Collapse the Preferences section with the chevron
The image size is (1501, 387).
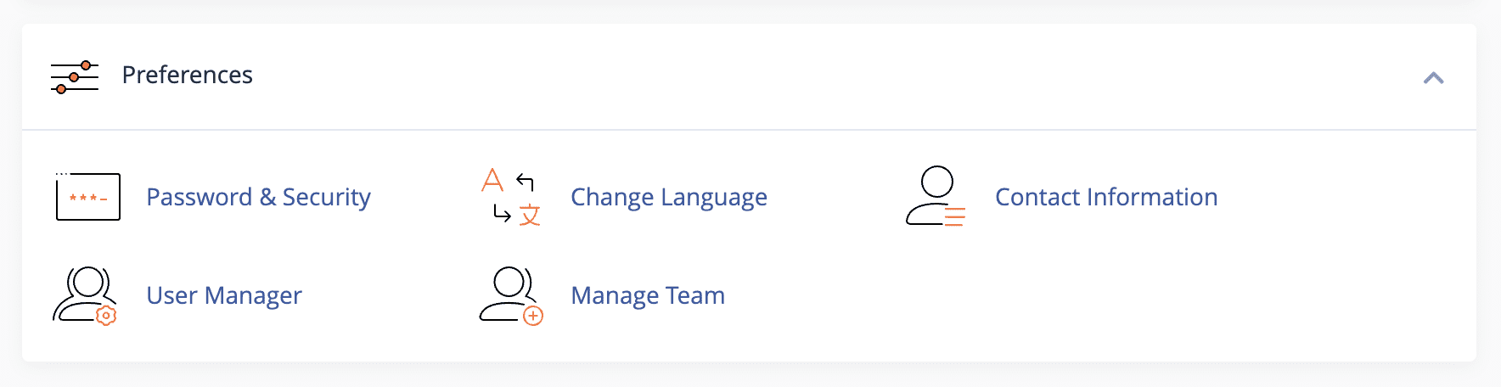pos(1434,78)
